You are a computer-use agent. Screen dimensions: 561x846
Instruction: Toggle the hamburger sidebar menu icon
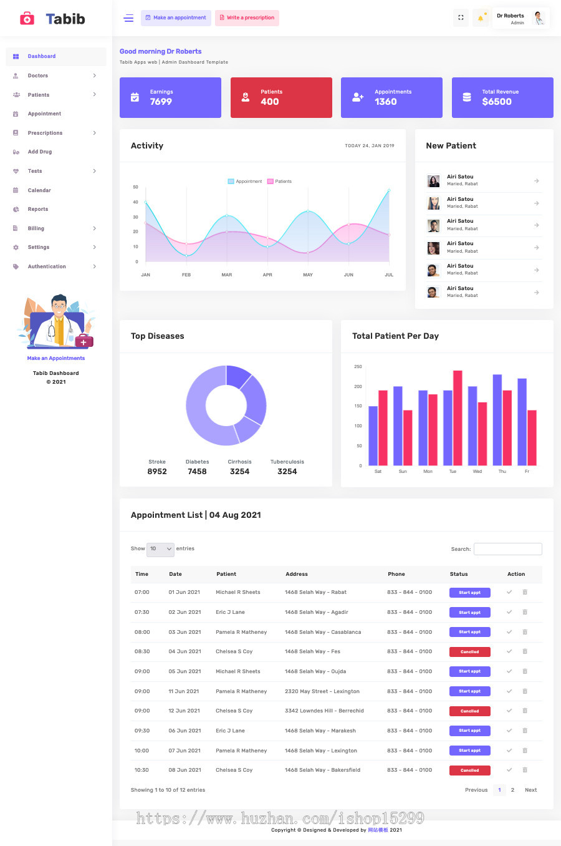coord(128,18)
